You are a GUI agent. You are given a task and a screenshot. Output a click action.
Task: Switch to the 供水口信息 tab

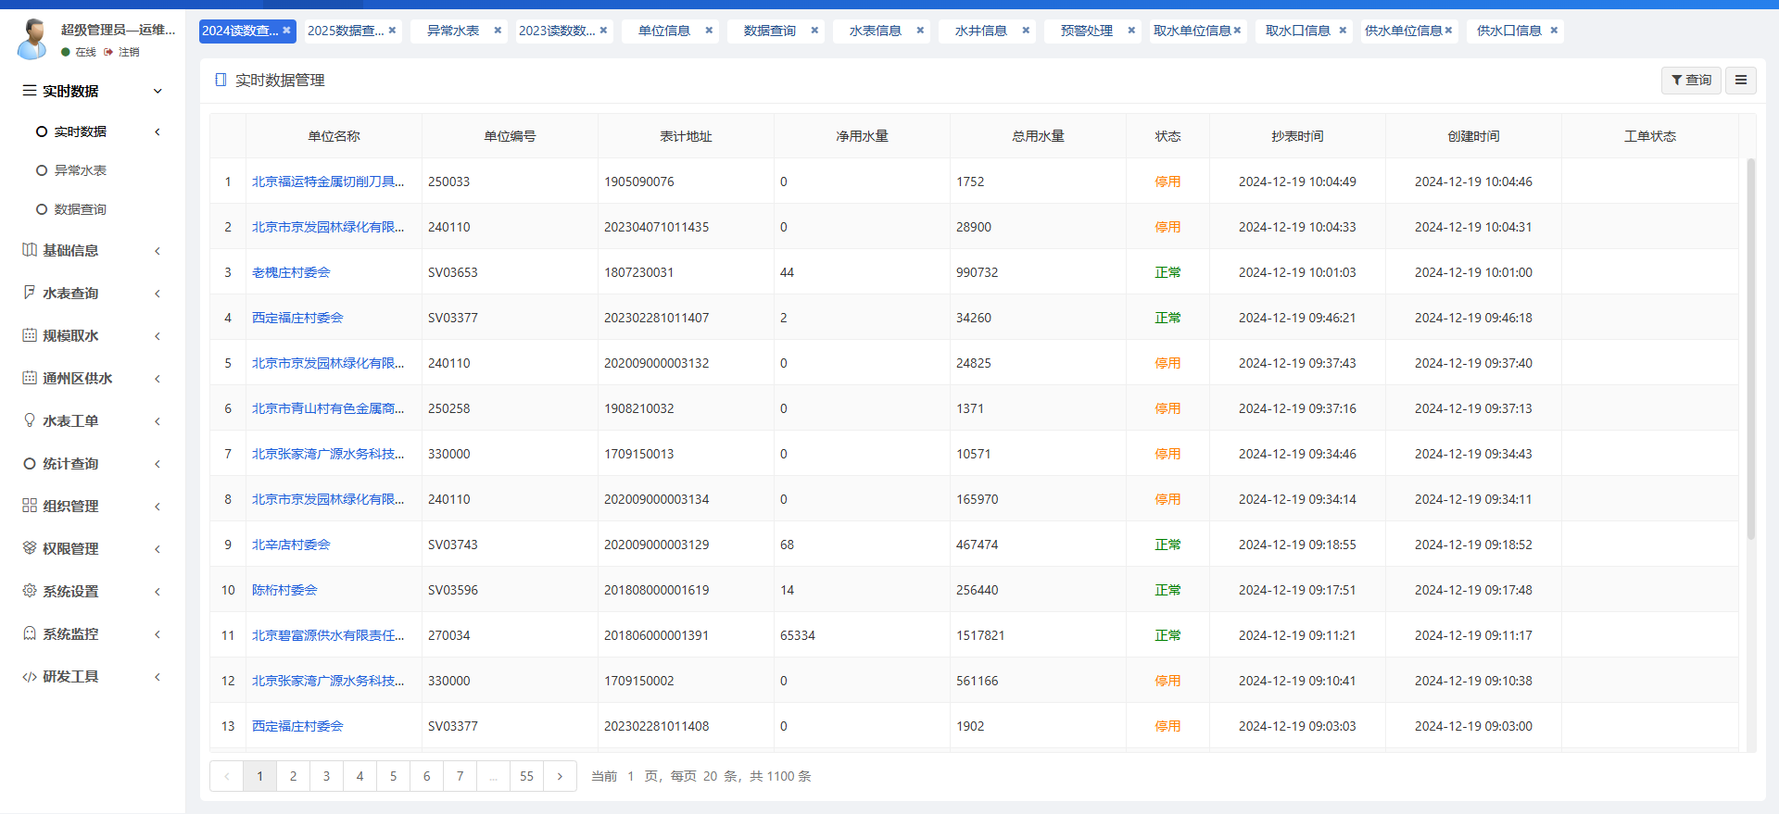click(1508, 31)
